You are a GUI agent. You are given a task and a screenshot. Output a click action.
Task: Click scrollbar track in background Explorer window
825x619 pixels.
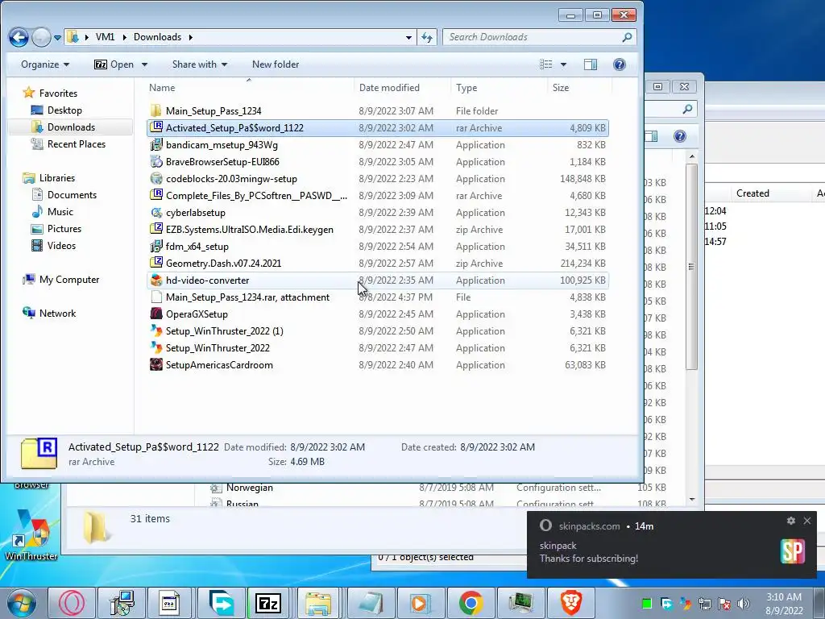point(692,432)
